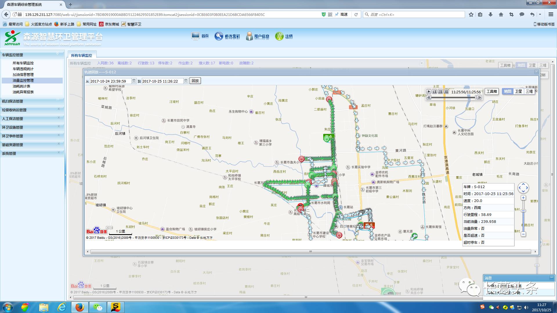This screenshot has height=313, width=557.
Task: Reload the page with the refresh icon
Action: click(356, 14)
